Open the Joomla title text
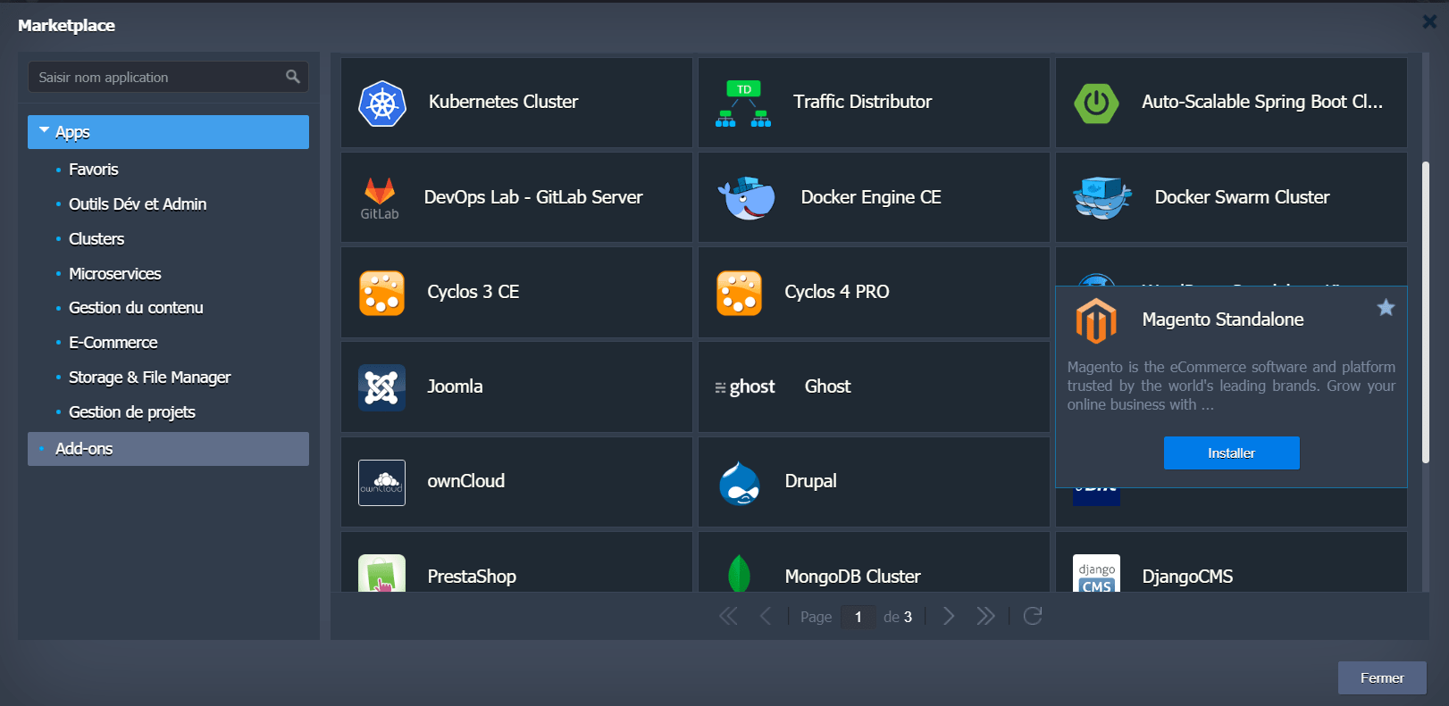 (455, 386)
